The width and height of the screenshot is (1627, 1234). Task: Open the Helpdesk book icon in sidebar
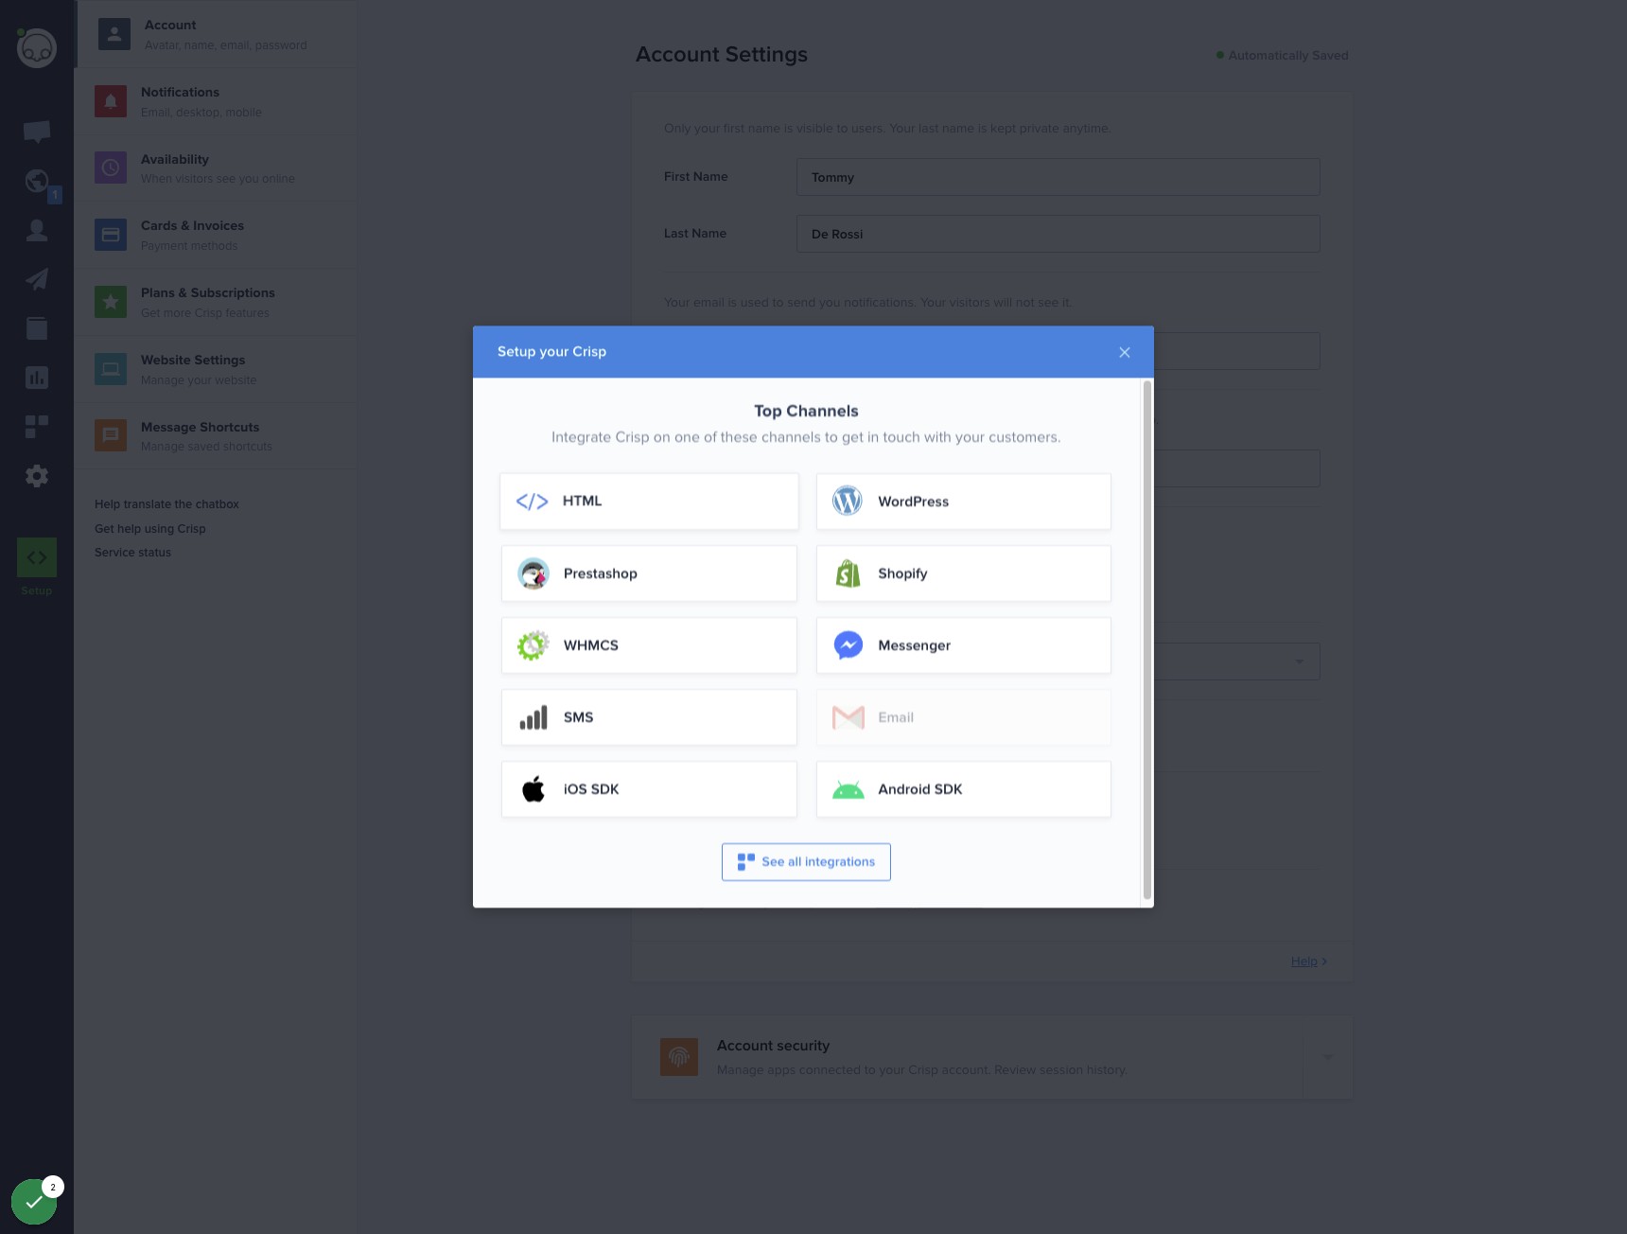click(37, 328)
